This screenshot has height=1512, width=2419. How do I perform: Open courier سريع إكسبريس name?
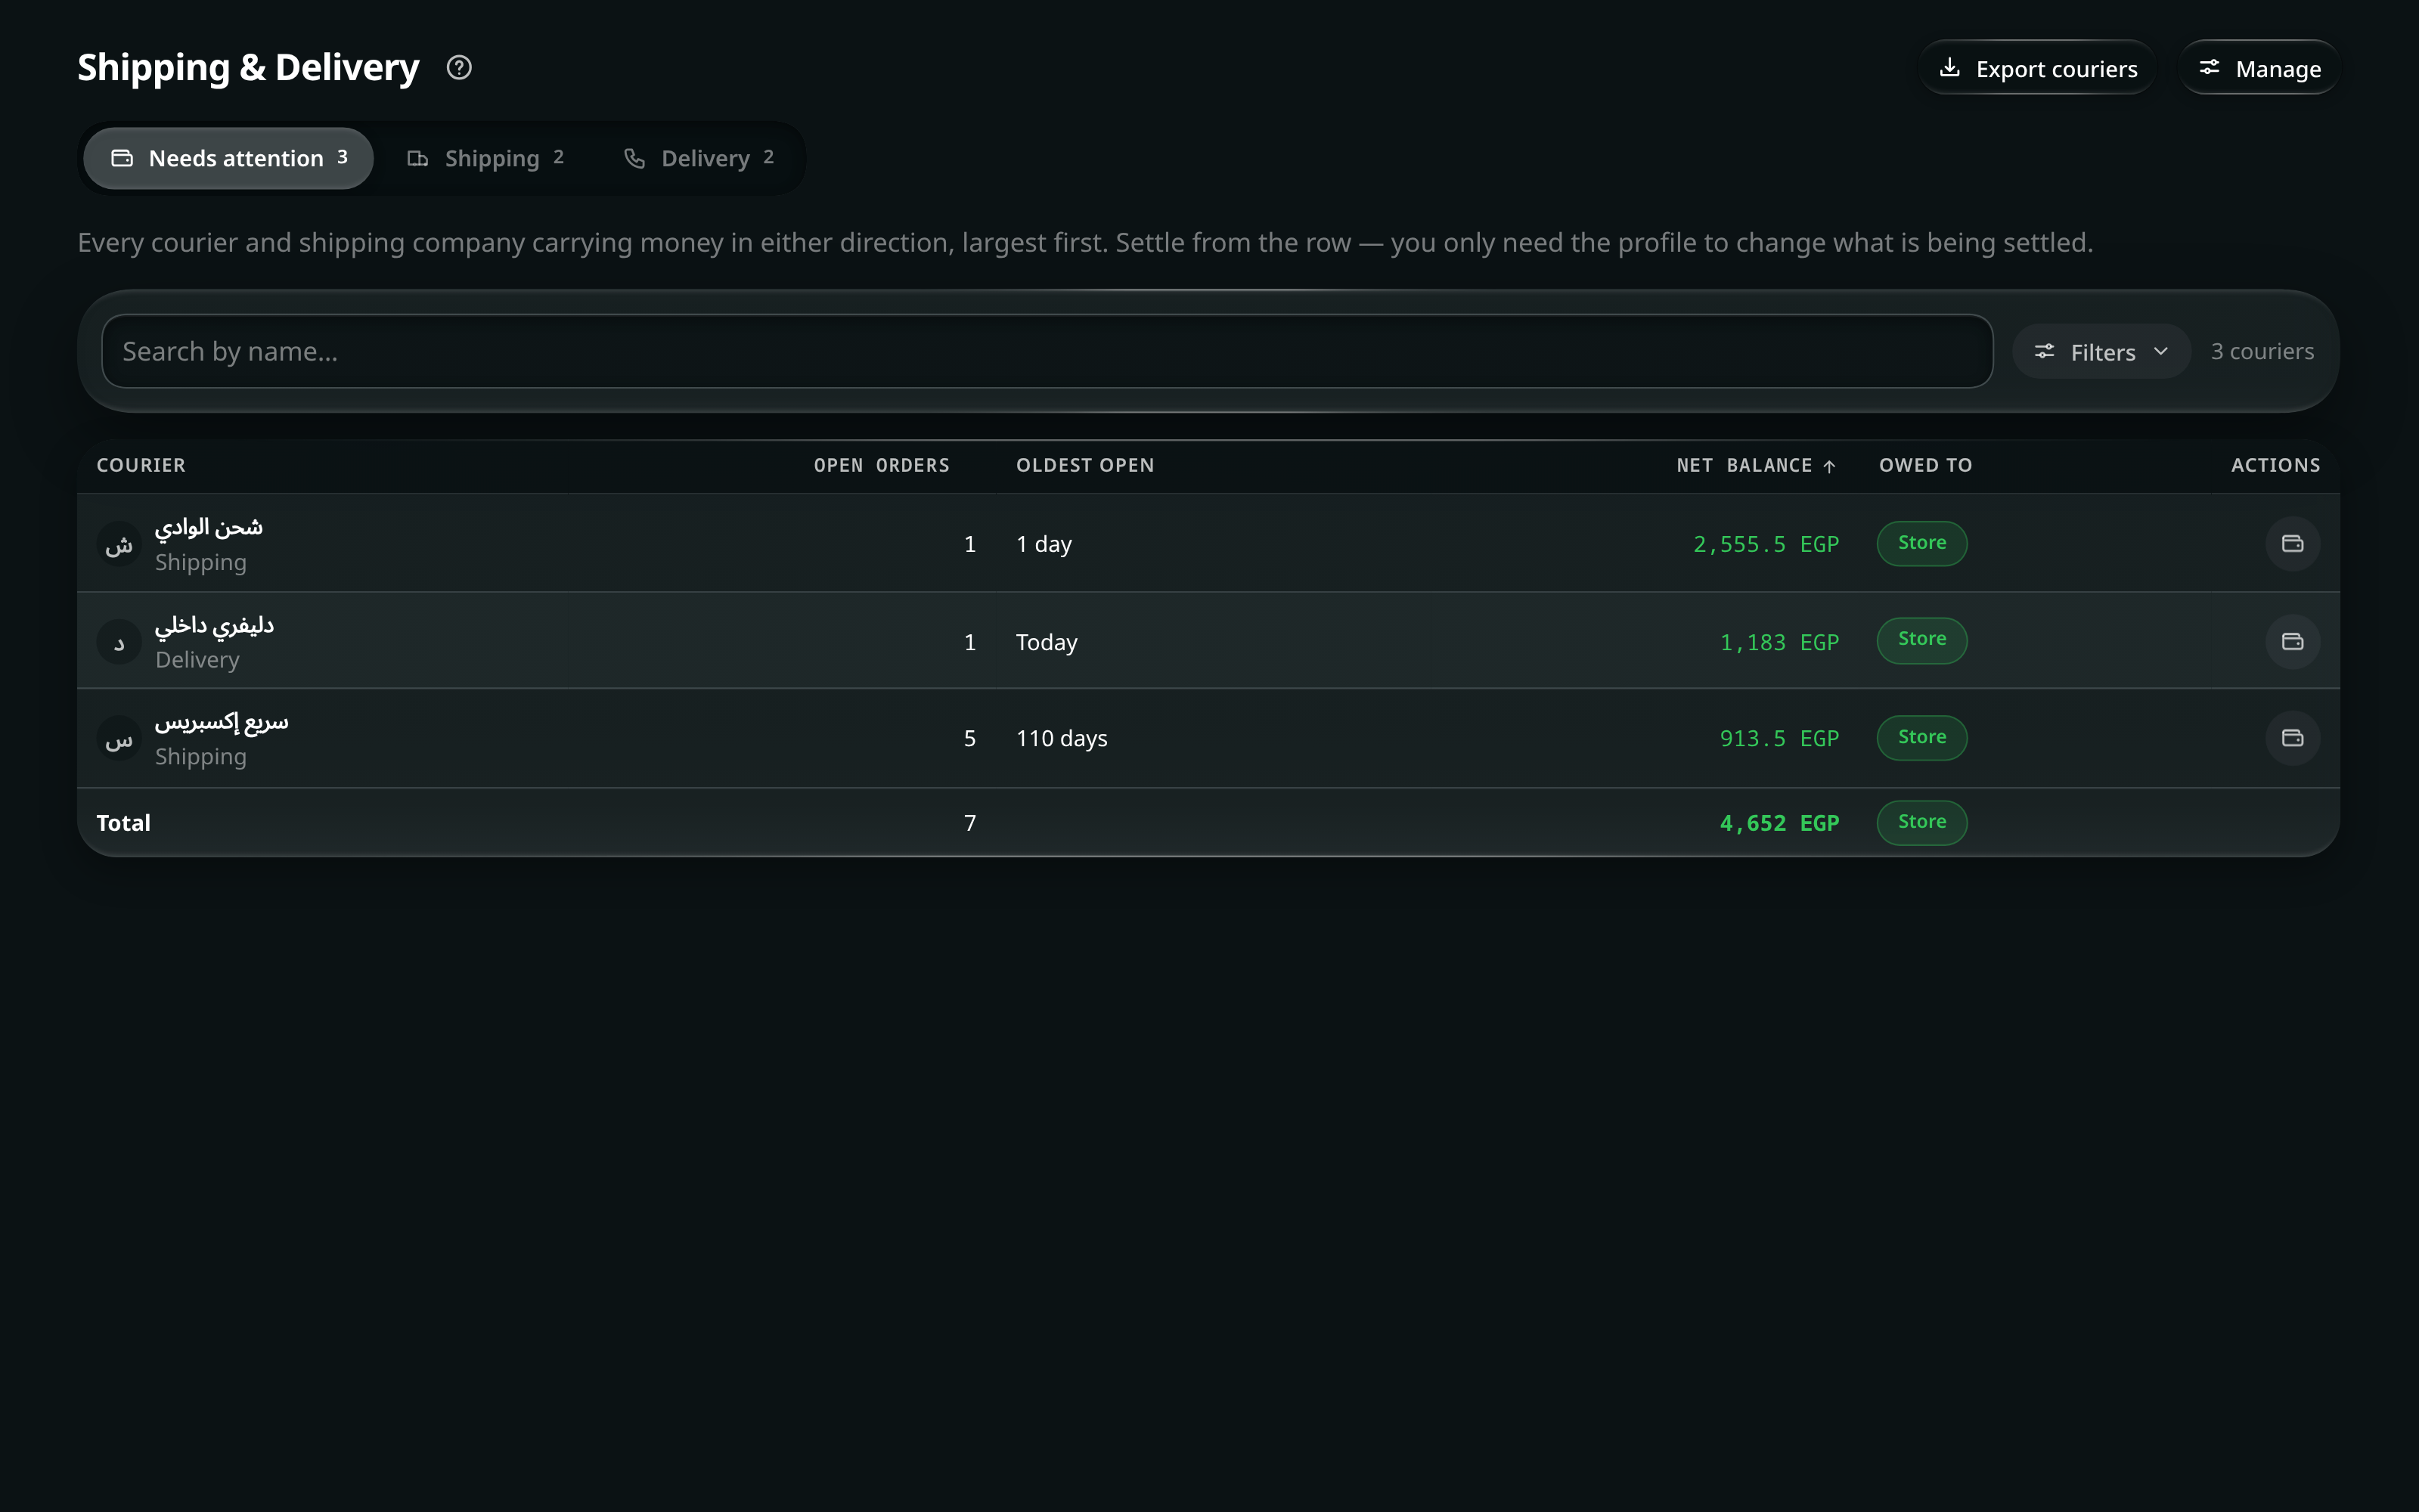click(222, 722)
